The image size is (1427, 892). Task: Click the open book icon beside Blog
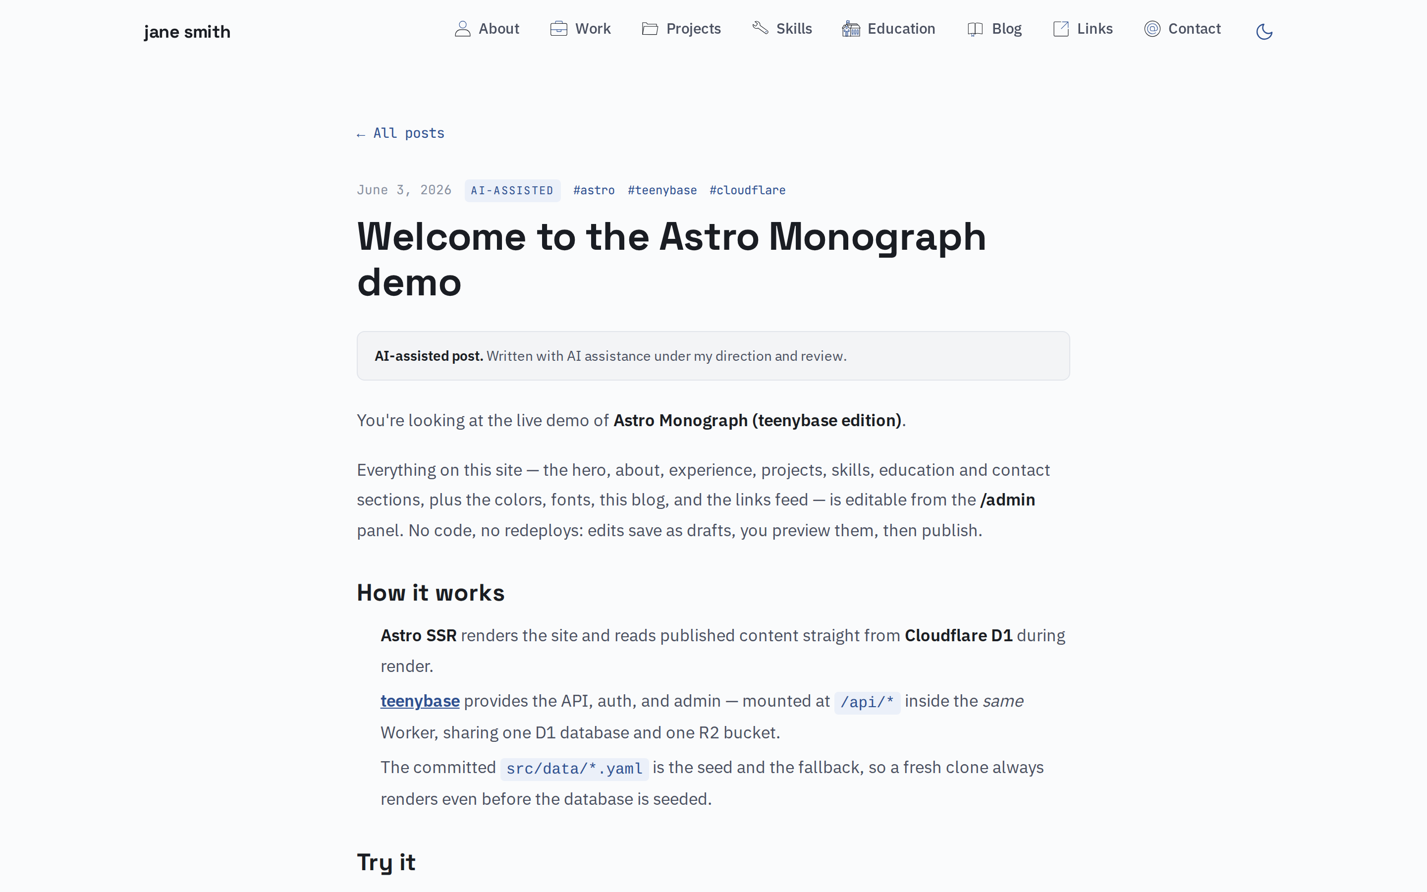975,29
